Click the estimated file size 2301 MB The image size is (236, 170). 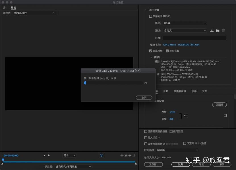click(166, 157)
